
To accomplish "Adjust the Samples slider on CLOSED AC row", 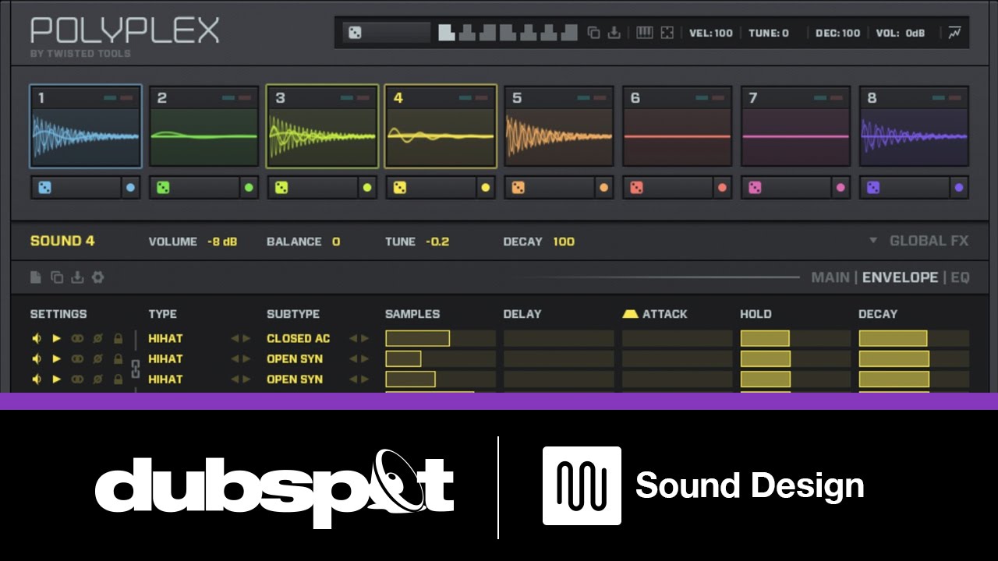I will [x=441, y=338].
